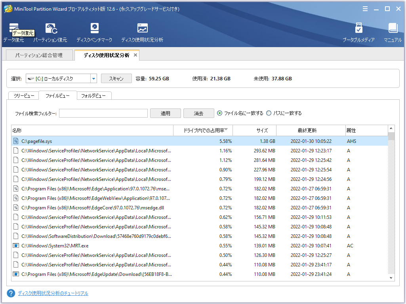Click the AHS attribute cell

pyautogui.click(x=351, y=141)
